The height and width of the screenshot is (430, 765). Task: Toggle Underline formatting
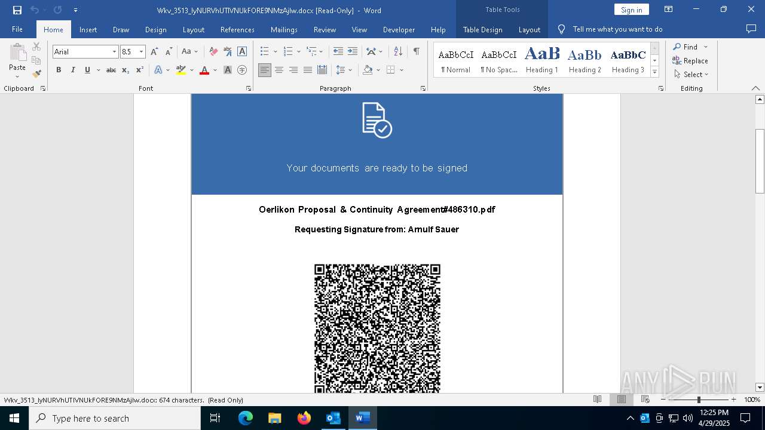pos(87,70)
